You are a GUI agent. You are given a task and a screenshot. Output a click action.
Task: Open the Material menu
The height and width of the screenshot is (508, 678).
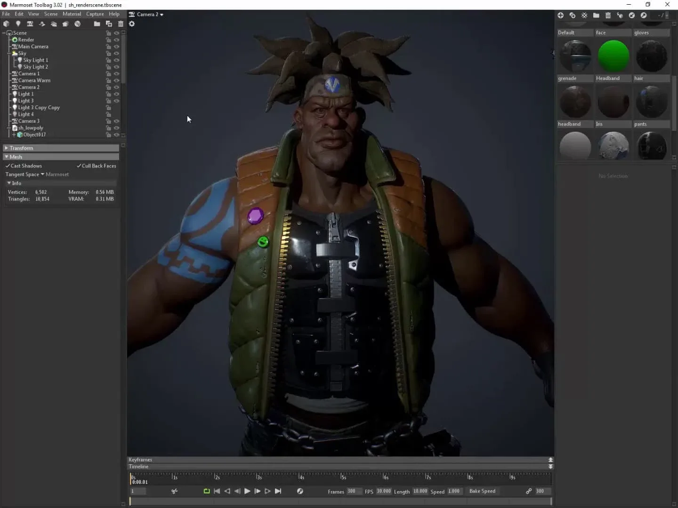(x=72, y=14)
